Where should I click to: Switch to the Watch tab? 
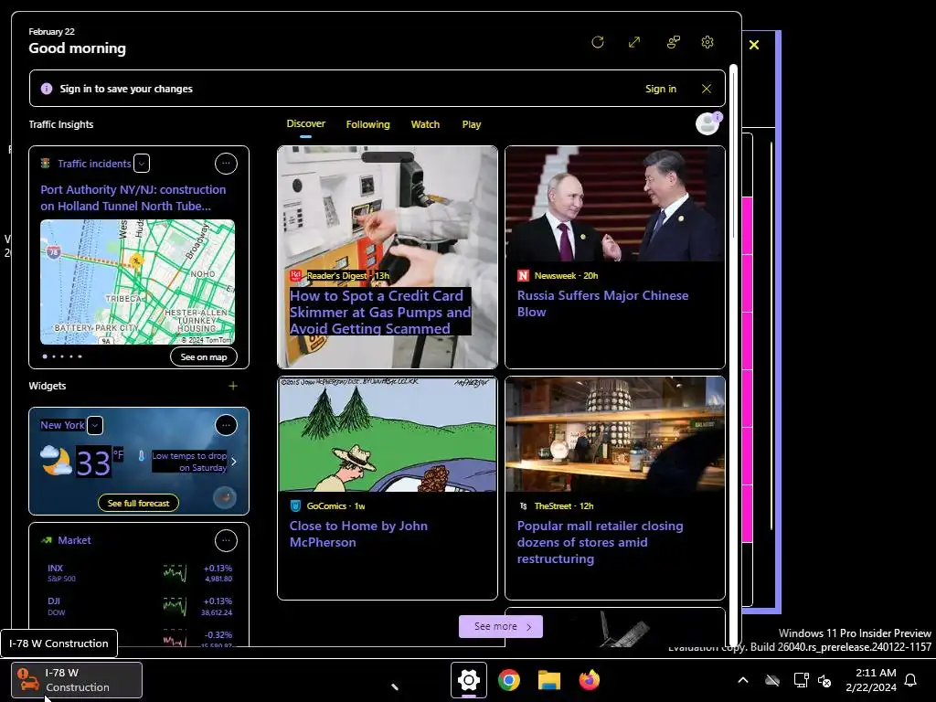coord(425,124)
